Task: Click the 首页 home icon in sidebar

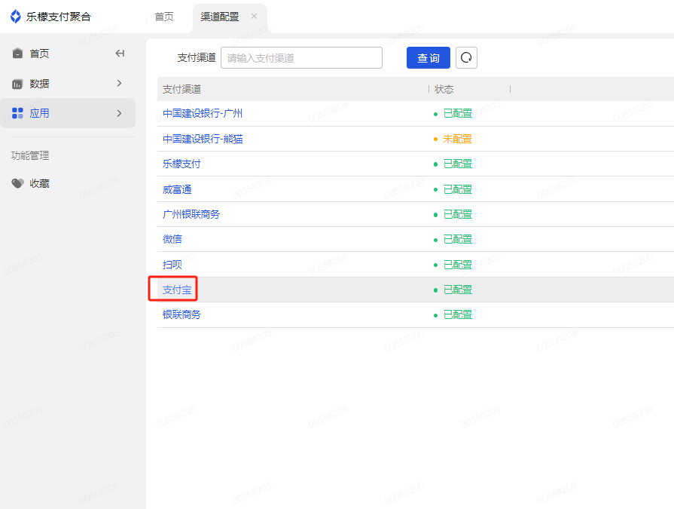Action: click(x=17, y=54)
